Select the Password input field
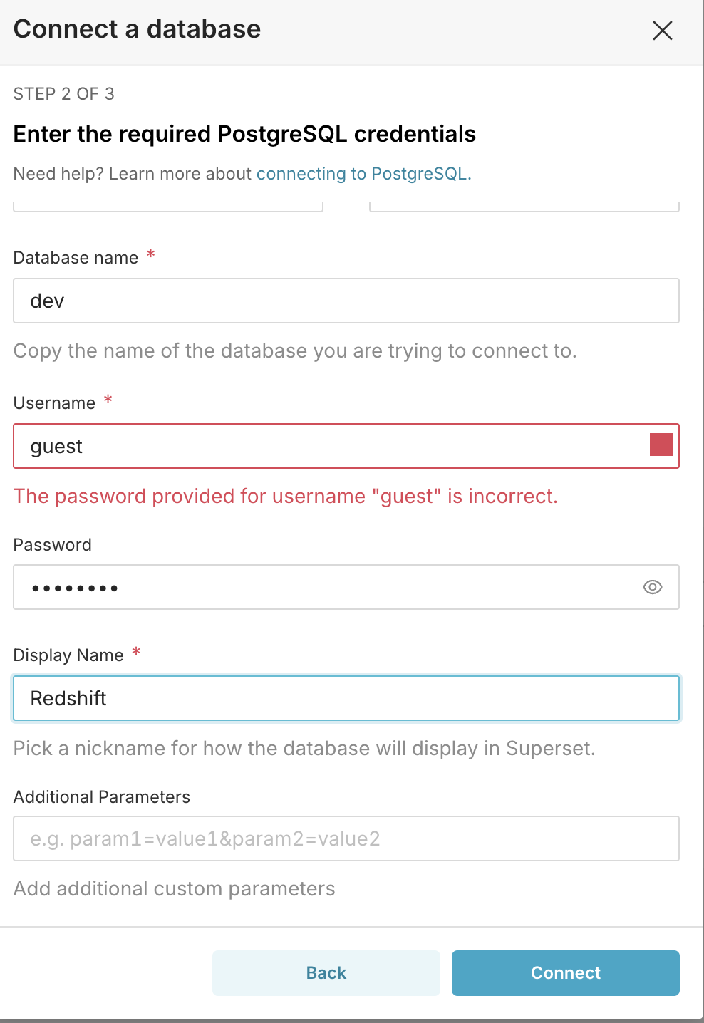Image resolution: width=704 pixels, height=1023 pixels. 328,587
